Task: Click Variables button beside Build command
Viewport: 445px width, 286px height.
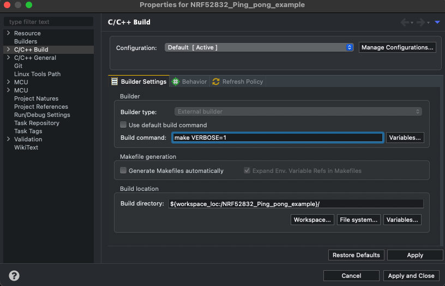Action: [405, 138]
